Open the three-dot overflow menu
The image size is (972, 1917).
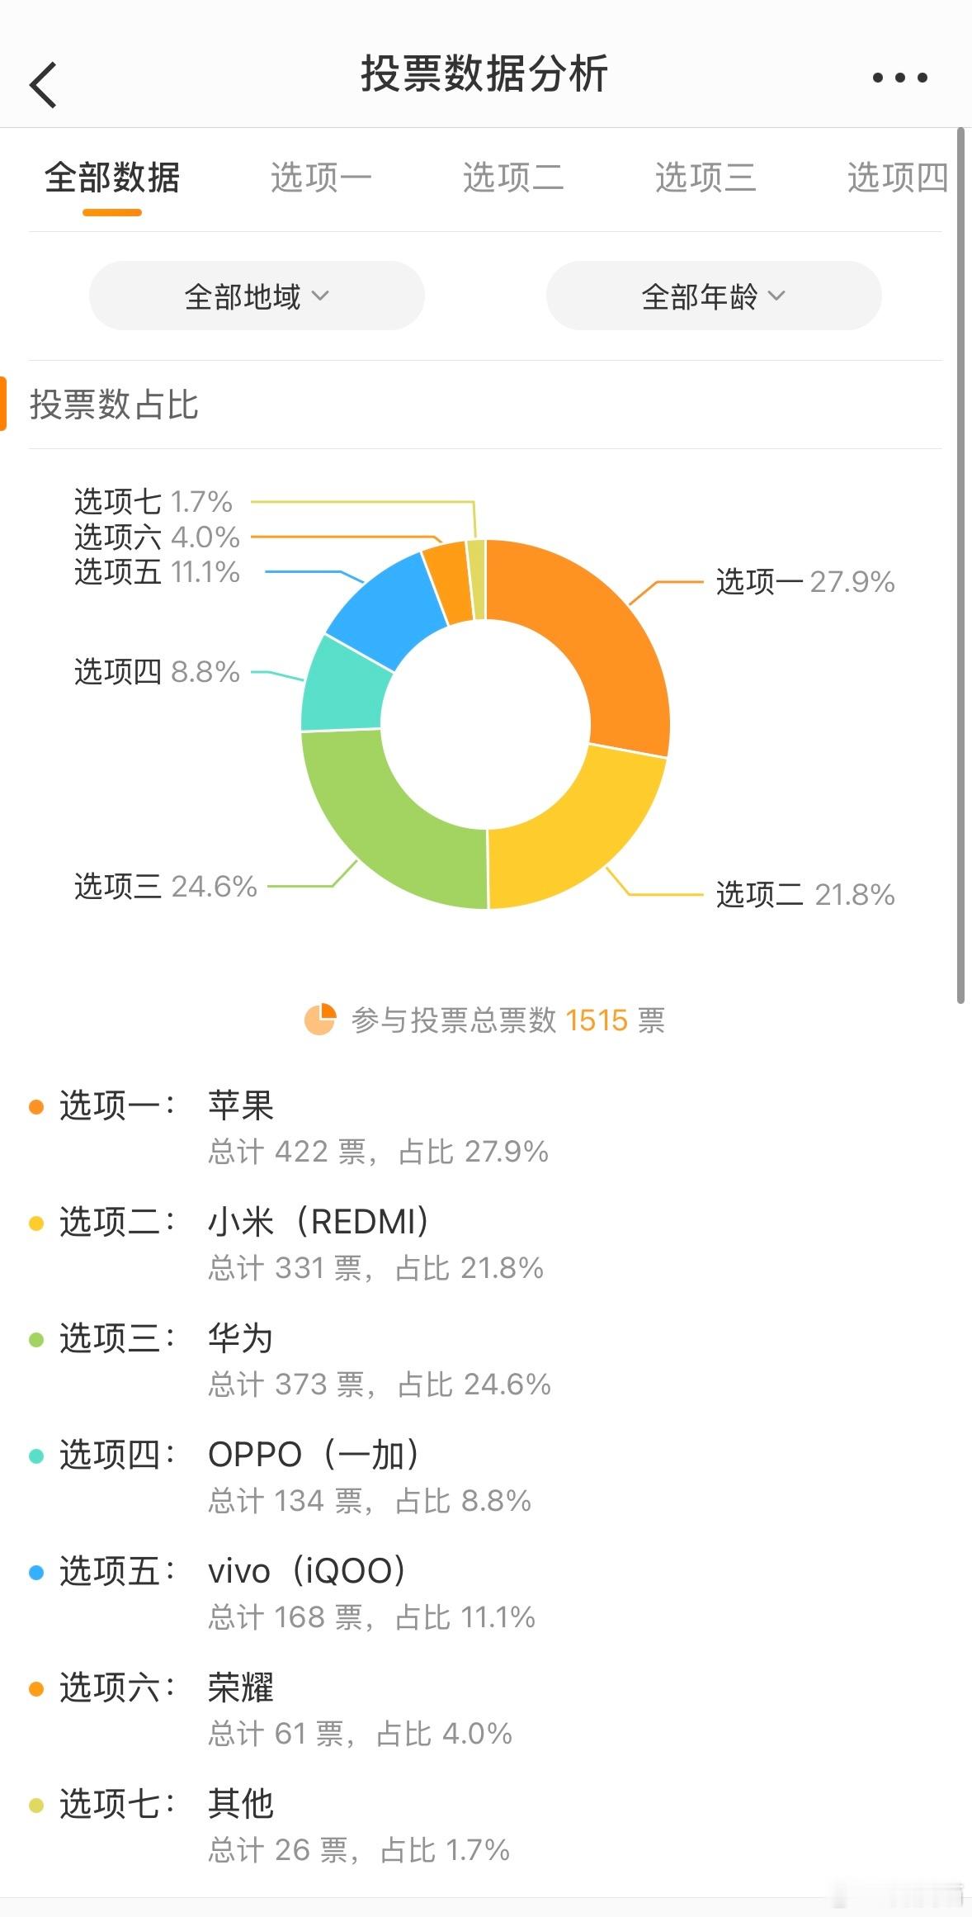899,78
